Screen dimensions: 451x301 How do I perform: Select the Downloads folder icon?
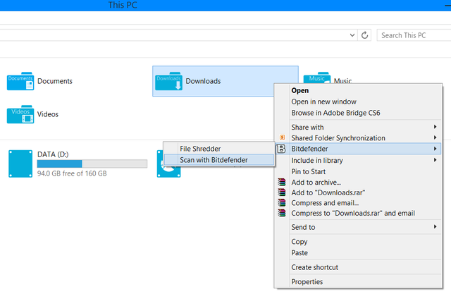[x=168, y=81]
